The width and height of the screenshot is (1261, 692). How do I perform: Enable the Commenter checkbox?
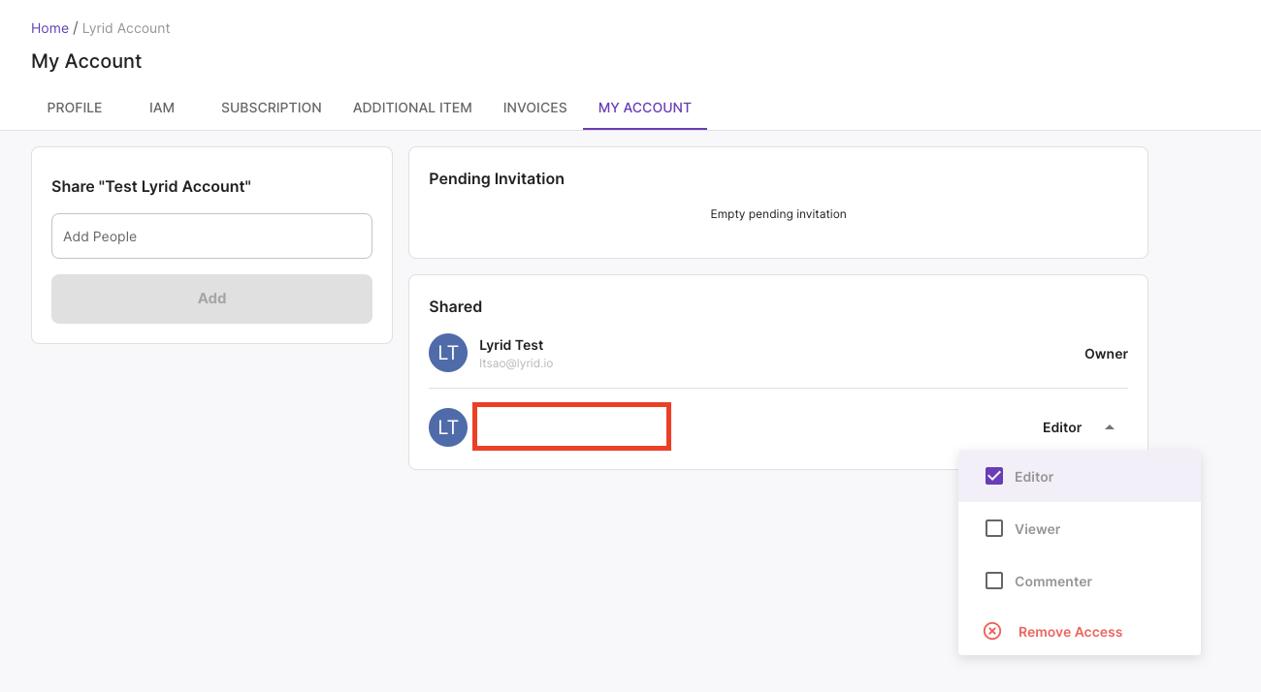pyautogui.click(x=994, y=581)
